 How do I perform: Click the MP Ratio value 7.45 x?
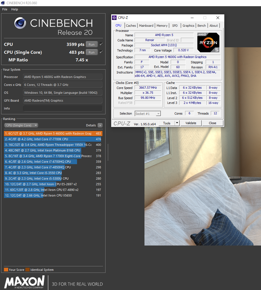pyautogui.click(x=82, y=60)
